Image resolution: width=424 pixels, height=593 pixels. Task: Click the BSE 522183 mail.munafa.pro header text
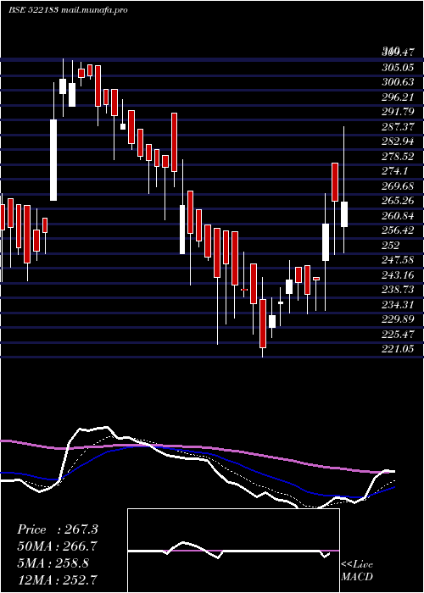pos(68,9)
